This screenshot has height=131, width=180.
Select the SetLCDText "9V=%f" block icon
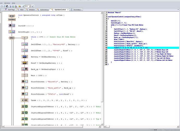(25, 51)
